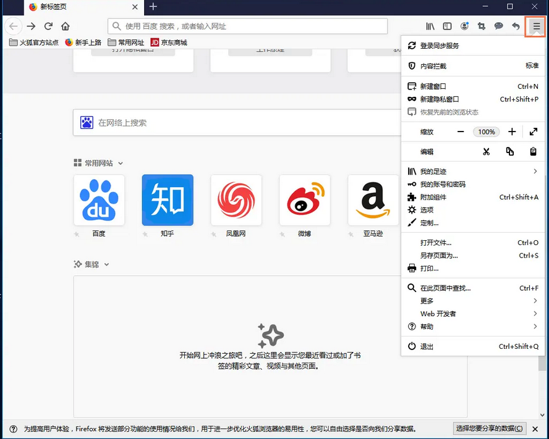Image resolution: width=549 pixels, height=439 pixels.
Task: Open a 新建隐私窗口 private window
Action: point(473,99)
